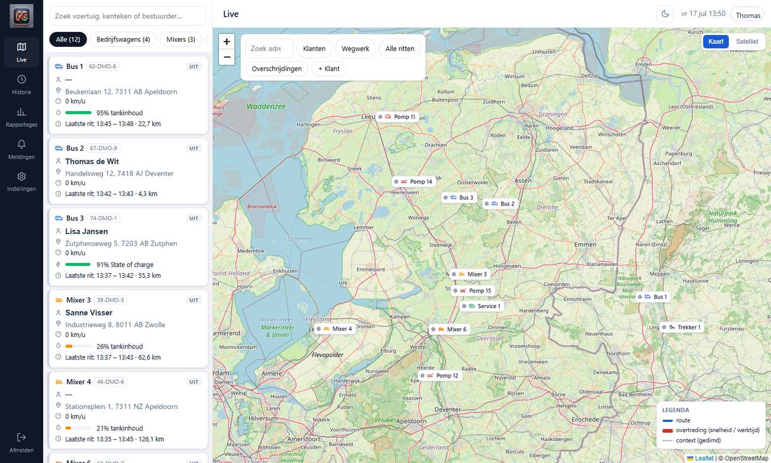
Task: Open the Thomas user menu
Action: click(x=748, y=15)
